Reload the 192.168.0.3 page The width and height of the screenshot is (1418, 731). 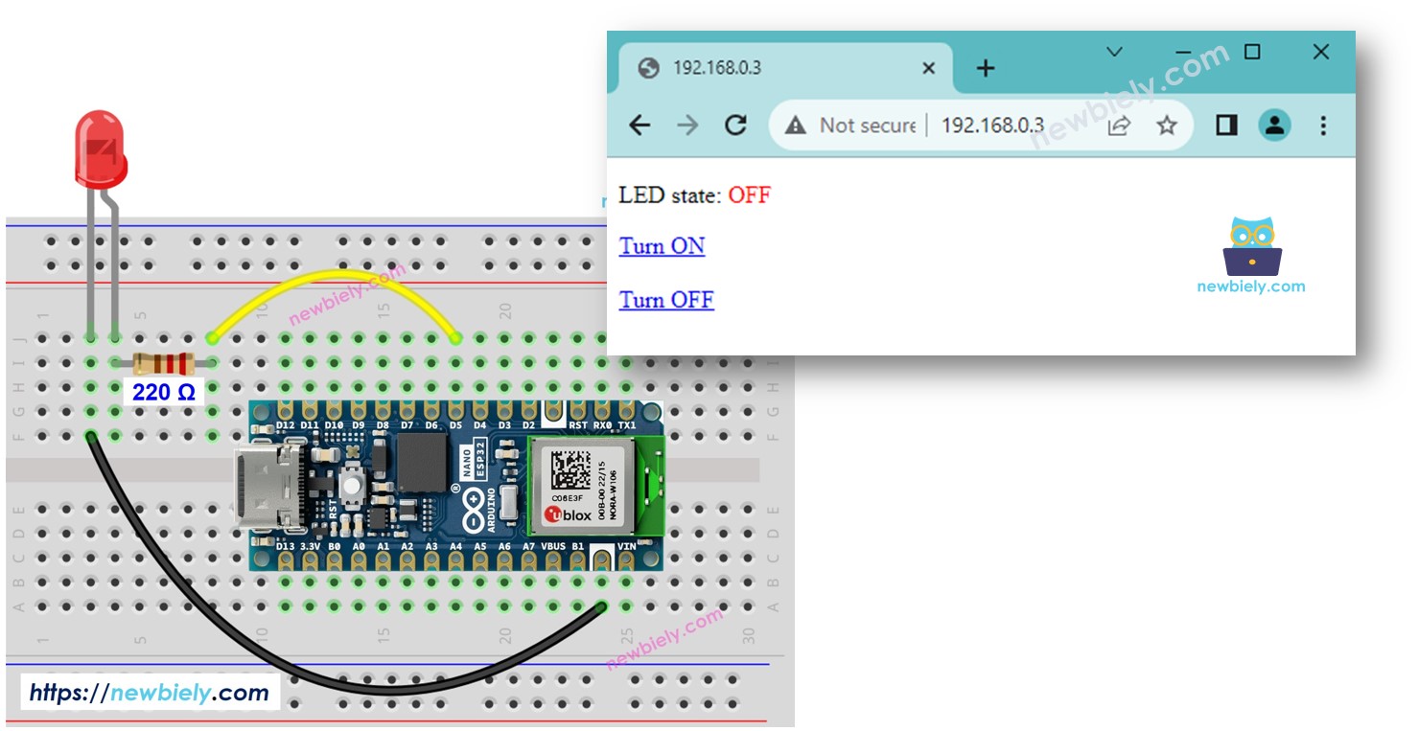(x=734, y=125)
